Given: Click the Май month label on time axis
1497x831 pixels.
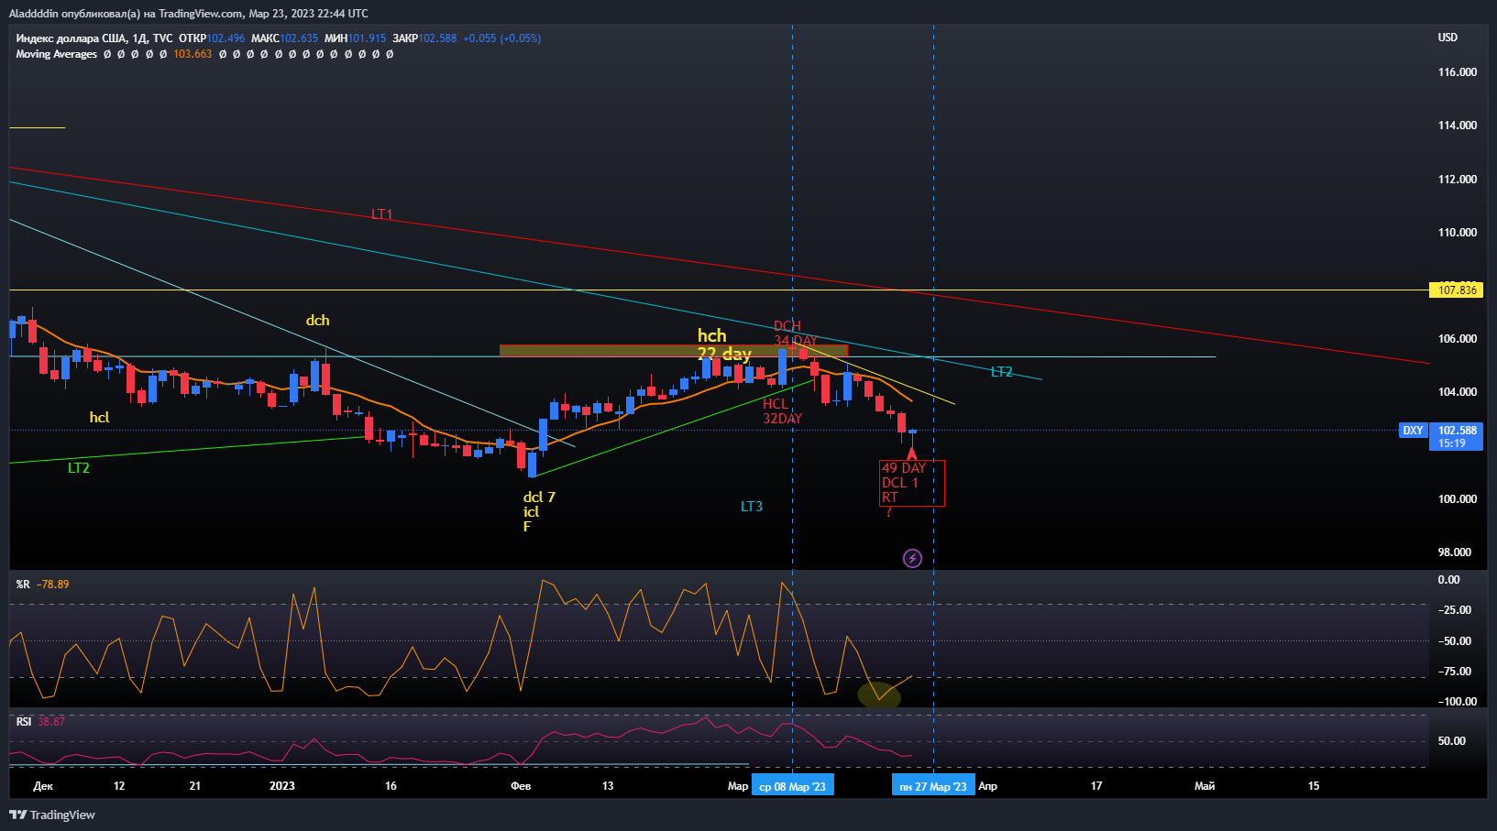Looking at the screenshot, I should 1205,786.
